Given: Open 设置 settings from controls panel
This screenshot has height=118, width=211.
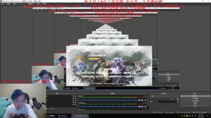Looking at the screenshot, I should coord(195,103).
